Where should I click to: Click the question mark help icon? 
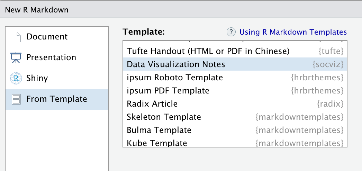[231, 32]
